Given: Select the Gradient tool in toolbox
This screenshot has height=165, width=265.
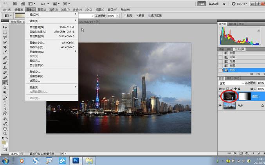Looking at the screenshot, I should point(5,82).
